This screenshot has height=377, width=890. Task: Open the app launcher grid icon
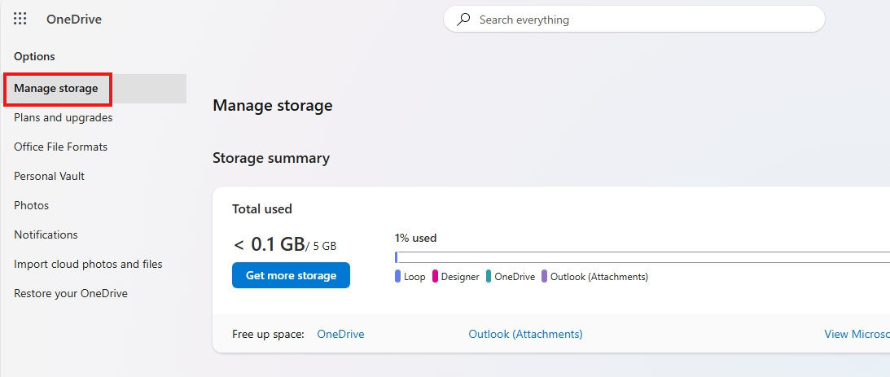pyautogui.click(x=20, y=19)
